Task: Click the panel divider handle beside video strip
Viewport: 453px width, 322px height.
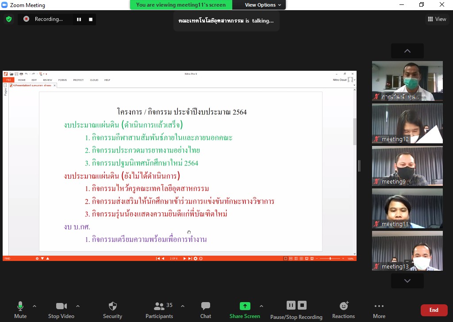Action: [x=359, y=166]
